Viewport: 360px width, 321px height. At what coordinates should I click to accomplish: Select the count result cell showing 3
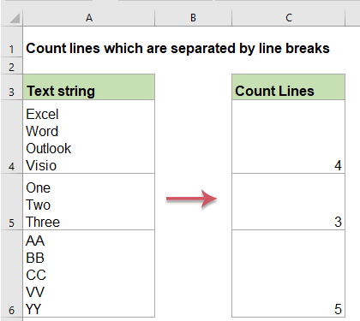click(288, 202)
